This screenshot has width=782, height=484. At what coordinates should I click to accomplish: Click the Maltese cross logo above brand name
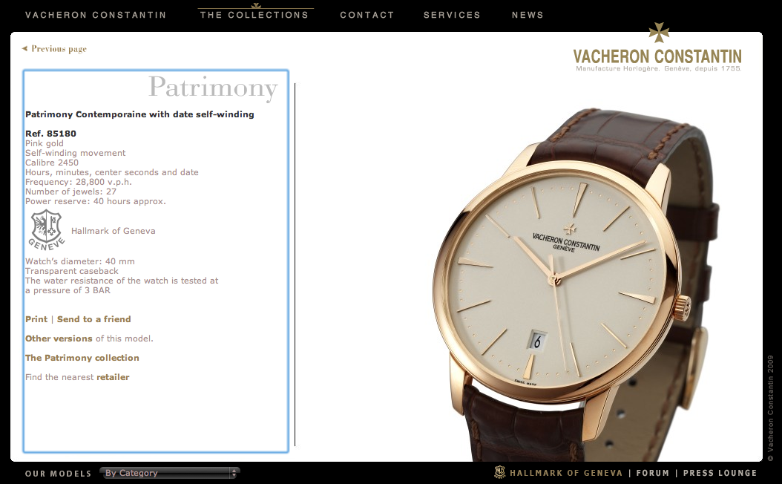point(658,32)
